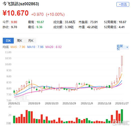Image resolution: width=131 pixels, height=127 pixels.
Task: Click current price ¥10.670
Action: tap(16, 13)
